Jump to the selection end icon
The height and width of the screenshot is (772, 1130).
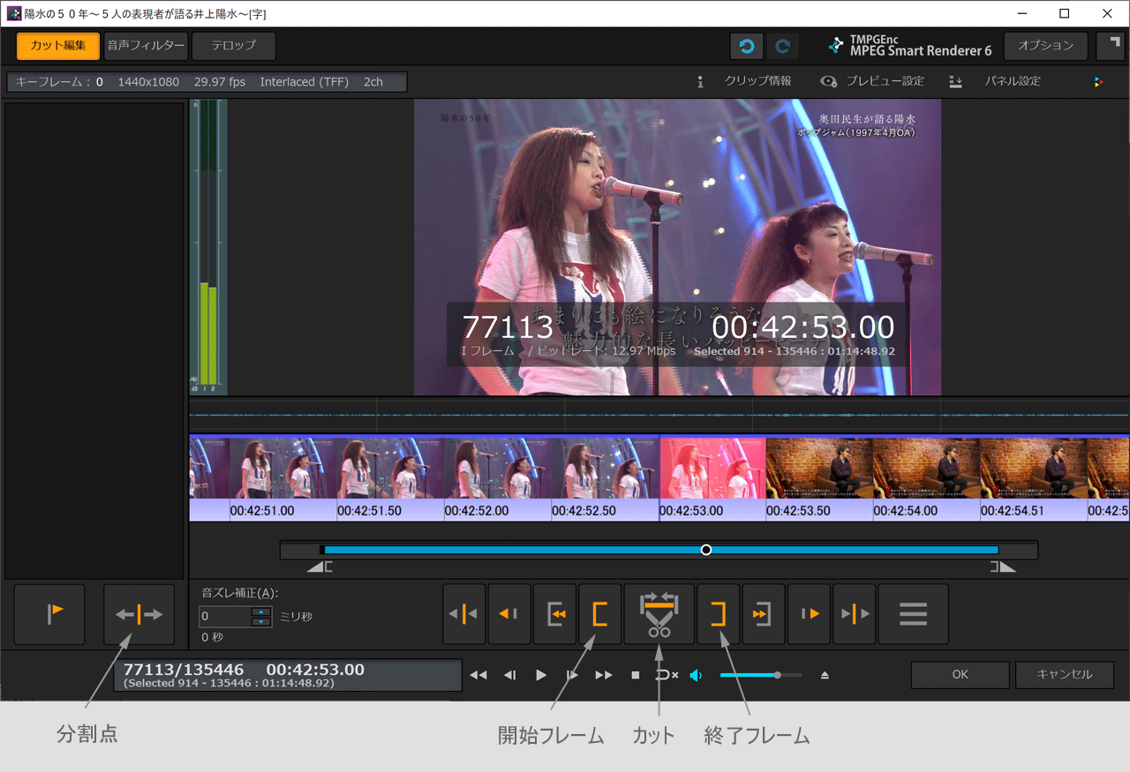(764, 614)
